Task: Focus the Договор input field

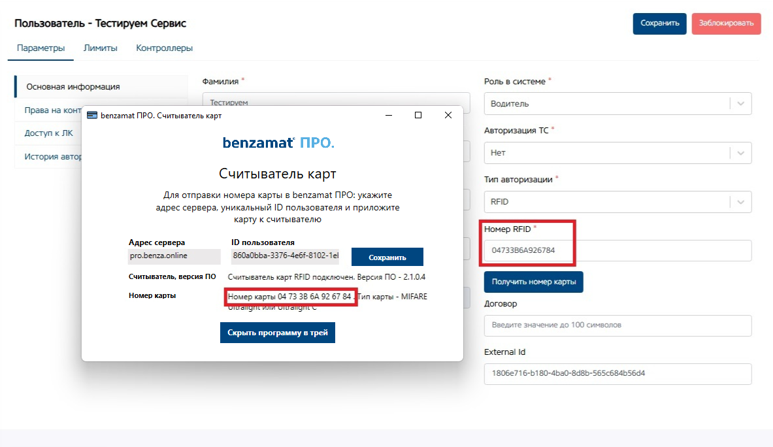Action: tap(617, 325)
